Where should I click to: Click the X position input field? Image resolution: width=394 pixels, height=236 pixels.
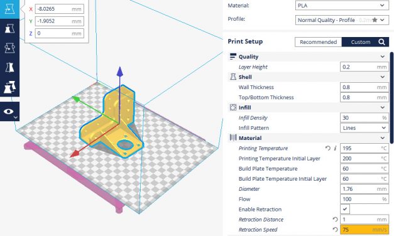(x=59, y=9)
